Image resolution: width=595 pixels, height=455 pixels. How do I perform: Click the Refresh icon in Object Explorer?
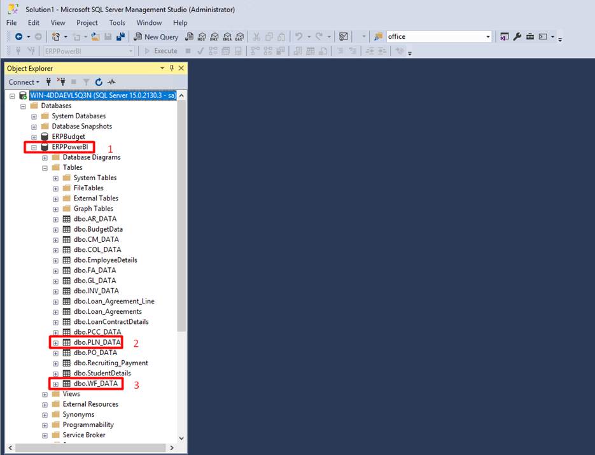click(x=99, y=82)
